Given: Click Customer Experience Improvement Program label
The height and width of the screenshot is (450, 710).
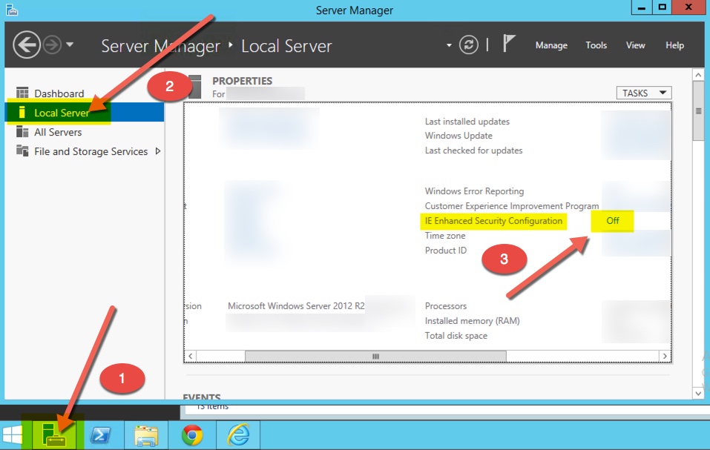Looking at the screenshot, I should (512, 206).
